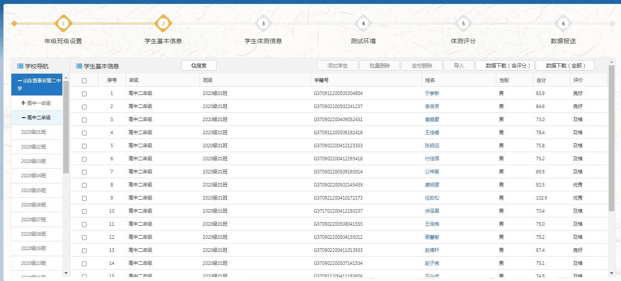Click the 学籍号 column header

366,80
